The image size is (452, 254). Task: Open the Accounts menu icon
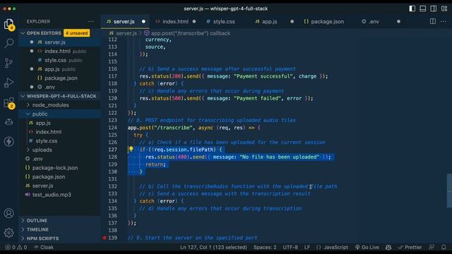click(9, 213)
